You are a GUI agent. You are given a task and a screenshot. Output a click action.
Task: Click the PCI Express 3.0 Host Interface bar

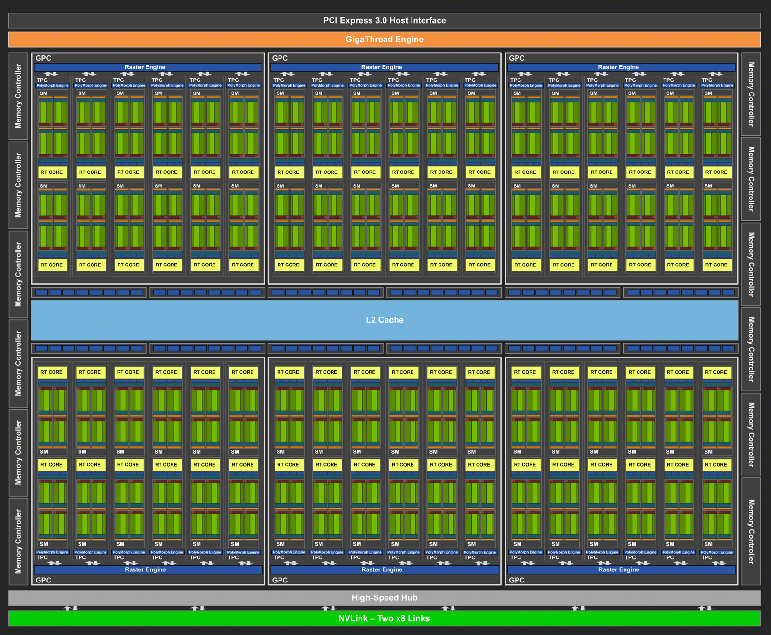(385, 21)
